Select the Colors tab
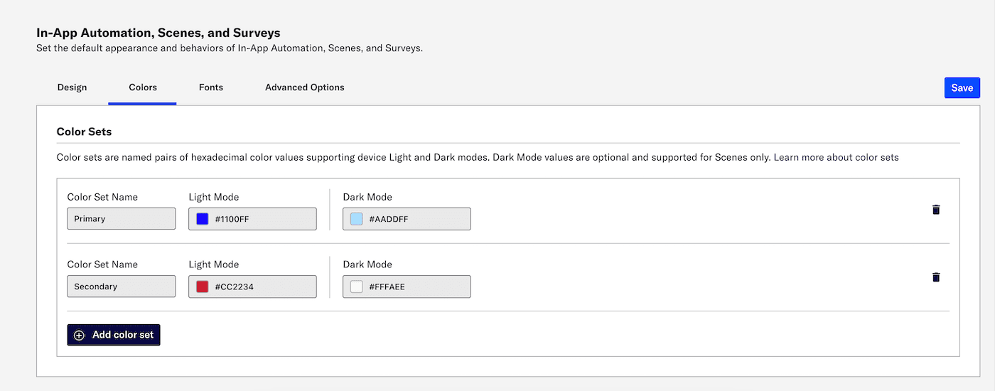995x391 pixels. point(143,87)
